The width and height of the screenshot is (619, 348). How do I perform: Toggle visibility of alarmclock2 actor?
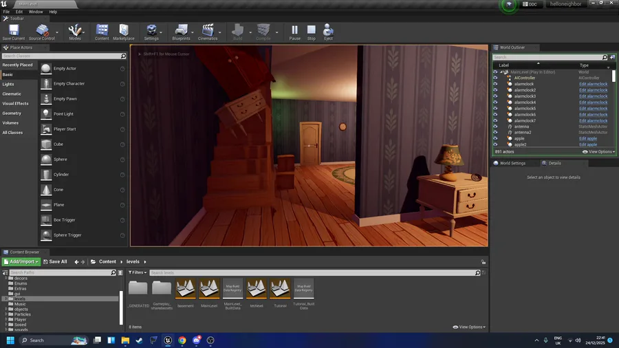495,90
